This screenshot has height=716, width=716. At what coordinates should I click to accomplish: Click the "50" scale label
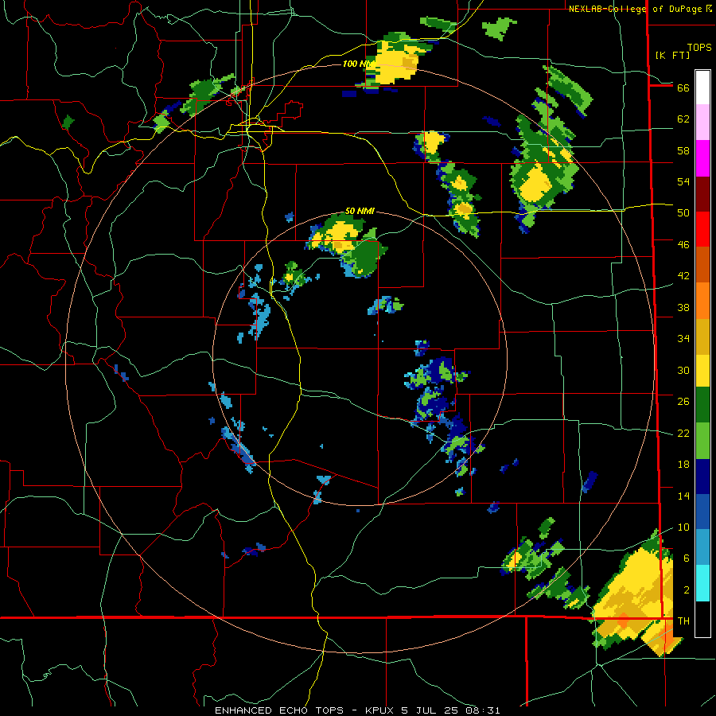pyautogui.click(x=683, y=213)
